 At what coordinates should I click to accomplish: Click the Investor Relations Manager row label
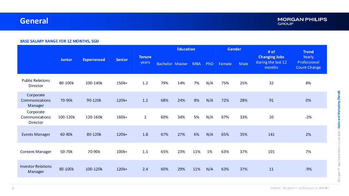click(36, 169)
